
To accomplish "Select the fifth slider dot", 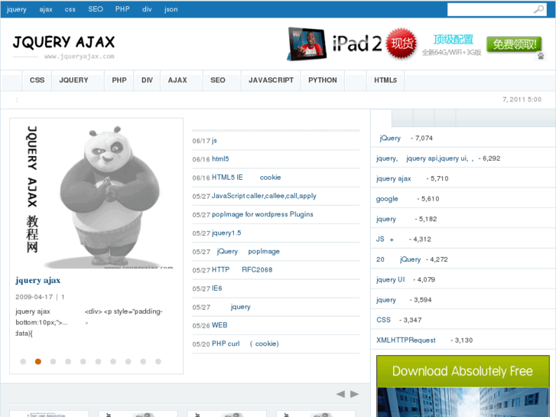I will click(83, 361).
